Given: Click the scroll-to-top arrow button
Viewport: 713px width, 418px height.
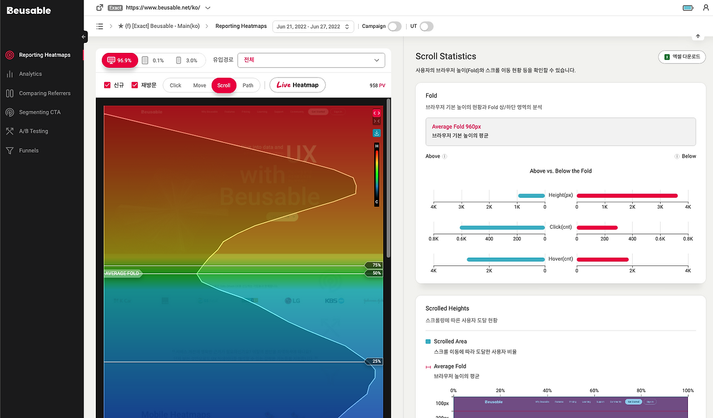Looking at the screenshot, I should pyautogui.click(x=698, y=36).
